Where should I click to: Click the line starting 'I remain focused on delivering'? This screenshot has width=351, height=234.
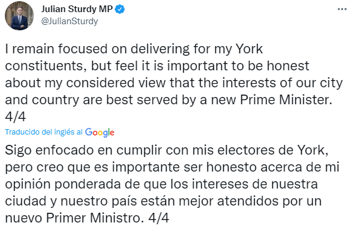[133, 49]
